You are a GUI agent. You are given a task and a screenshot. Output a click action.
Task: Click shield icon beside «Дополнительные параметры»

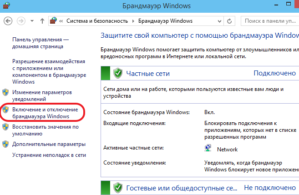coord(5,144)
